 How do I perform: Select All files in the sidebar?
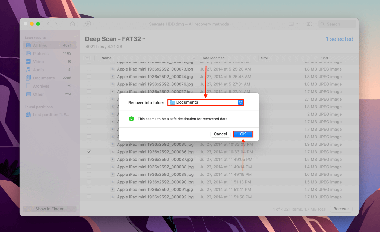coord(49,45)
